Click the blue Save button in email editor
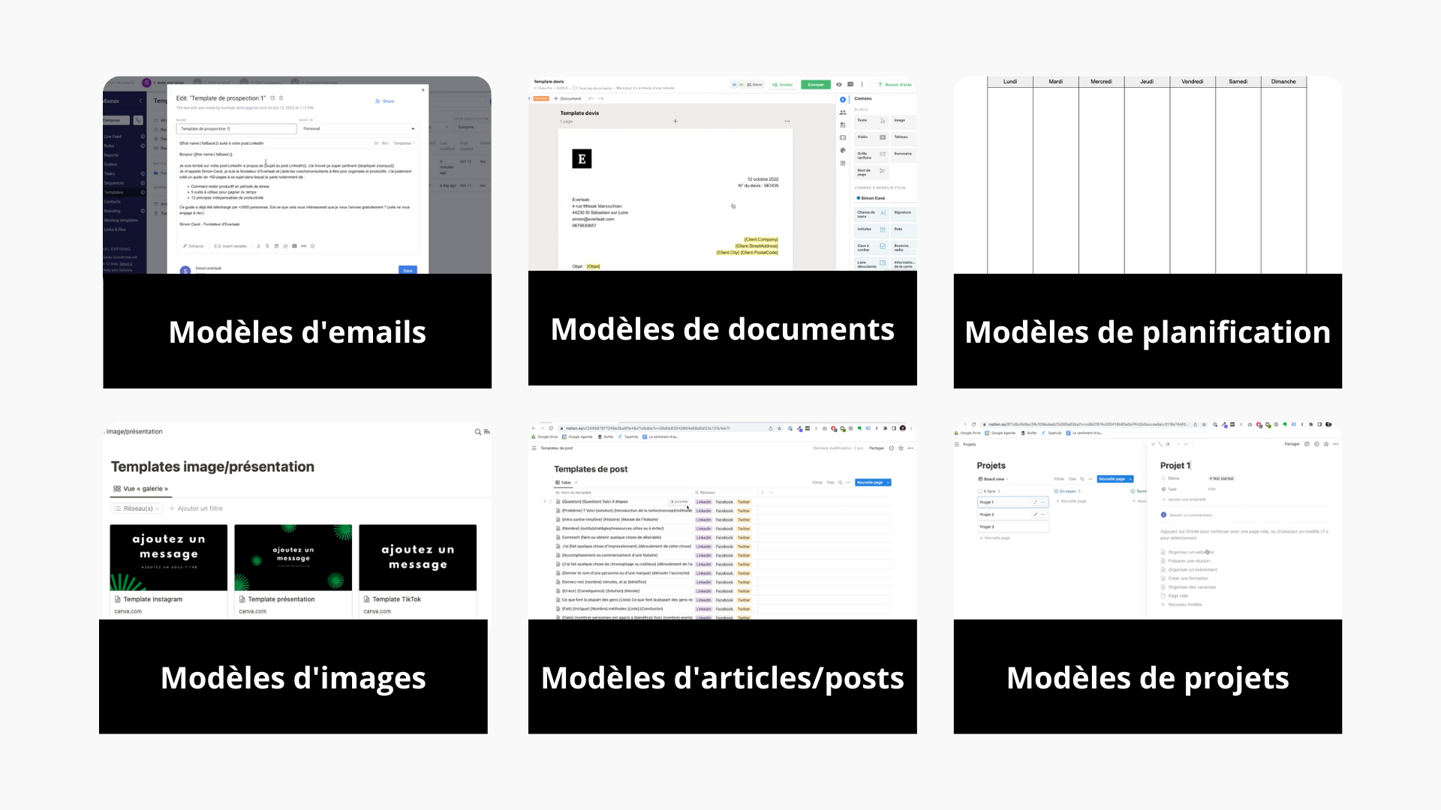Screen dimensions: 1441x810 coord(408,270)
